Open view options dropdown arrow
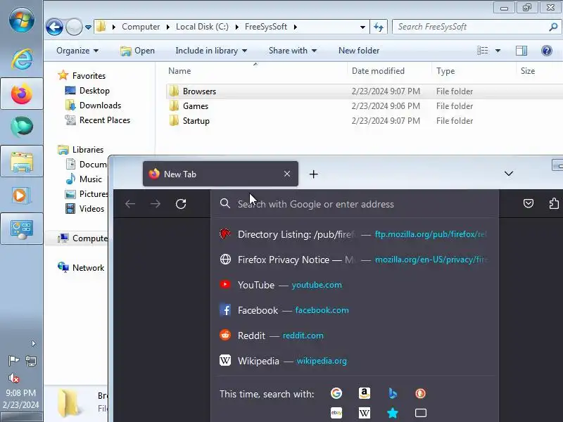 [x=498, y=51]
